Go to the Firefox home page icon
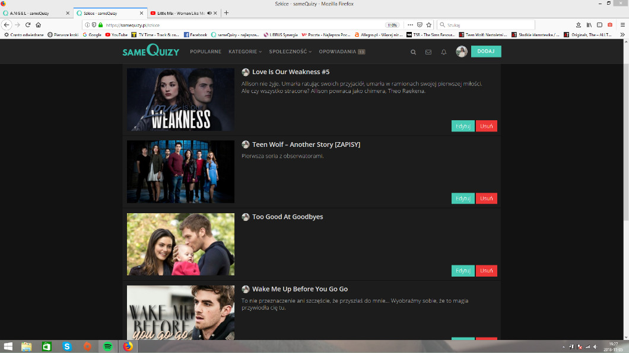 pos(39,25)
